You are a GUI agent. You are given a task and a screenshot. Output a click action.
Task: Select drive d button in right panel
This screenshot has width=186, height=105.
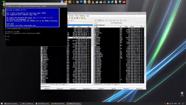[99, 20]
